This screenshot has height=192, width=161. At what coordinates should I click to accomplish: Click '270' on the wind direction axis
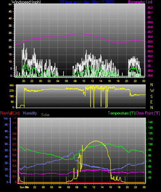[11, 91]
